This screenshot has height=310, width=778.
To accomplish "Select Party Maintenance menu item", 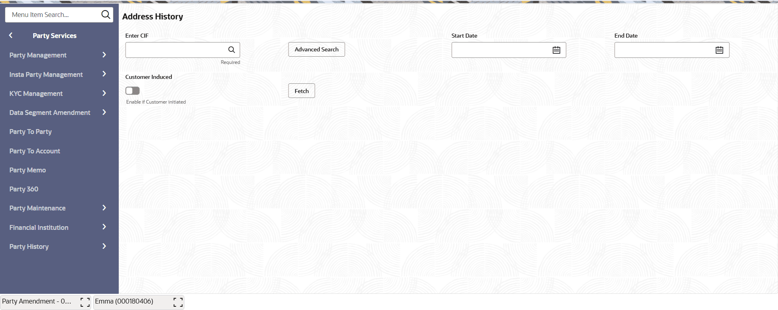I will tap(38, 208).
